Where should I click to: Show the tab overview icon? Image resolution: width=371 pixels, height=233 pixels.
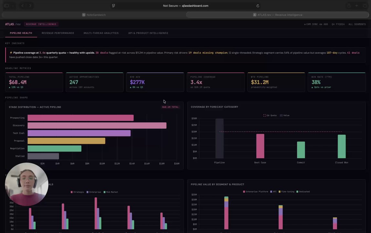(365, 6)
